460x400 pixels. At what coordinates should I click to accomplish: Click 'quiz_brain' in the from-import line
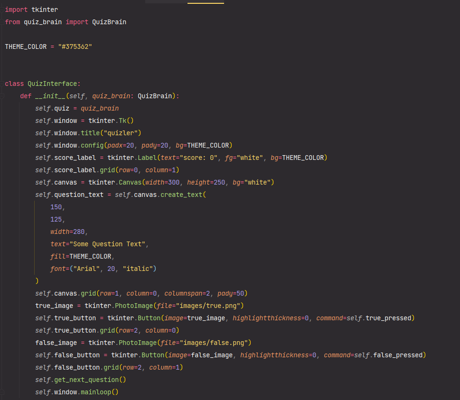[x=43, y=22]
